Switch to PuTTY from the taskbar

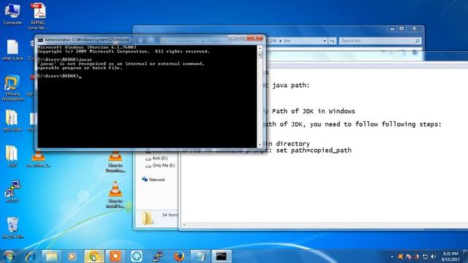(x=158, y=256)
